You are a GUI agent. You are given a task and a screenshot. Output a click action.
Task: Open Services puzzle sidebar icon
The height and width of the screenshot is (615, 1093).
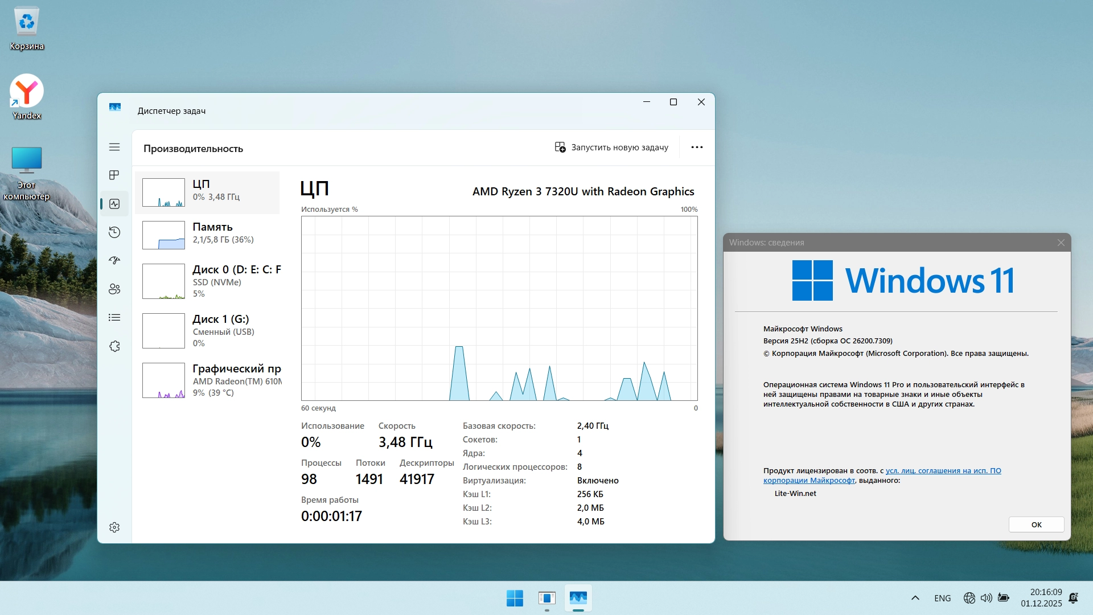tap(114, 346)
